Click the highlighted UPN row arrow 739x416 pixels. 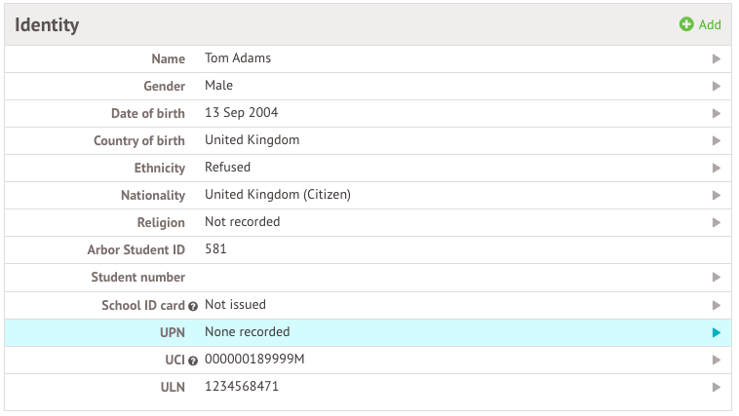717,333
